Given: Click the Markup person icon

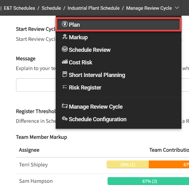Looking at the screenshot, I should coord(65,37).
